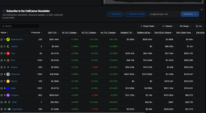
Task: Click the envelope icon beside newsletter heading
Action: click(4, 11)
